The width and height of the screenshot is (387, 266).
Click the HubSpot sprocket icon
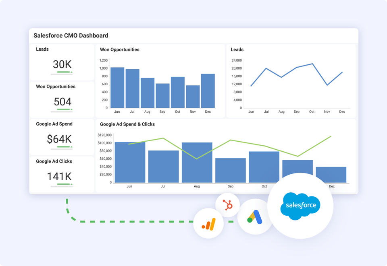point(227,204)
